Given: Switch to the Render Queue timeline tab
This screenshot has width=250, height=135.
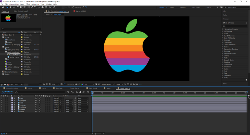Looking at the screenshot, I should click(74, 88).
